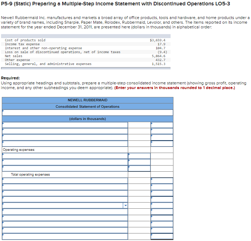Select the label field containing the dropdown arrow
This screenshot has width=251, height=241.
click(65, 205)
